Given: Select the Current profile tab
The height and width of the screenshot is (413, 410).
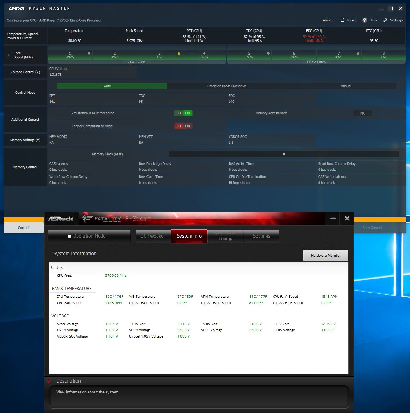Looking at the screenshot, I should pyautogui.click(x=24, y=228).
